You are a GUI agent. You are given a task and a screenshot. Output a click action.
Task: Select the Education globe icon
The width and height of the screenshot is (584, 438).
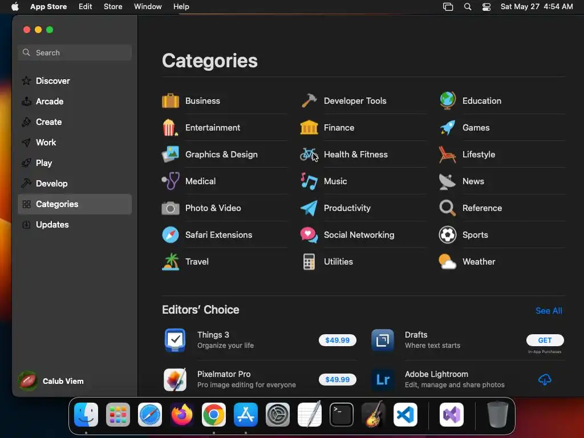(x=447, y=100)
